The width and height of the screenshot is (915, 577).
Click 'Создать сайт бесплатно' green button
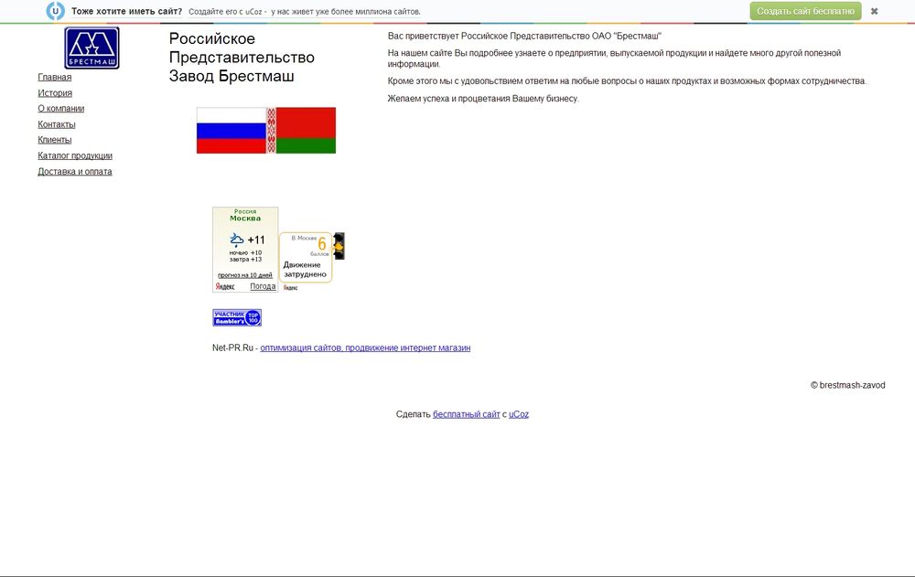tap(805, 11)
